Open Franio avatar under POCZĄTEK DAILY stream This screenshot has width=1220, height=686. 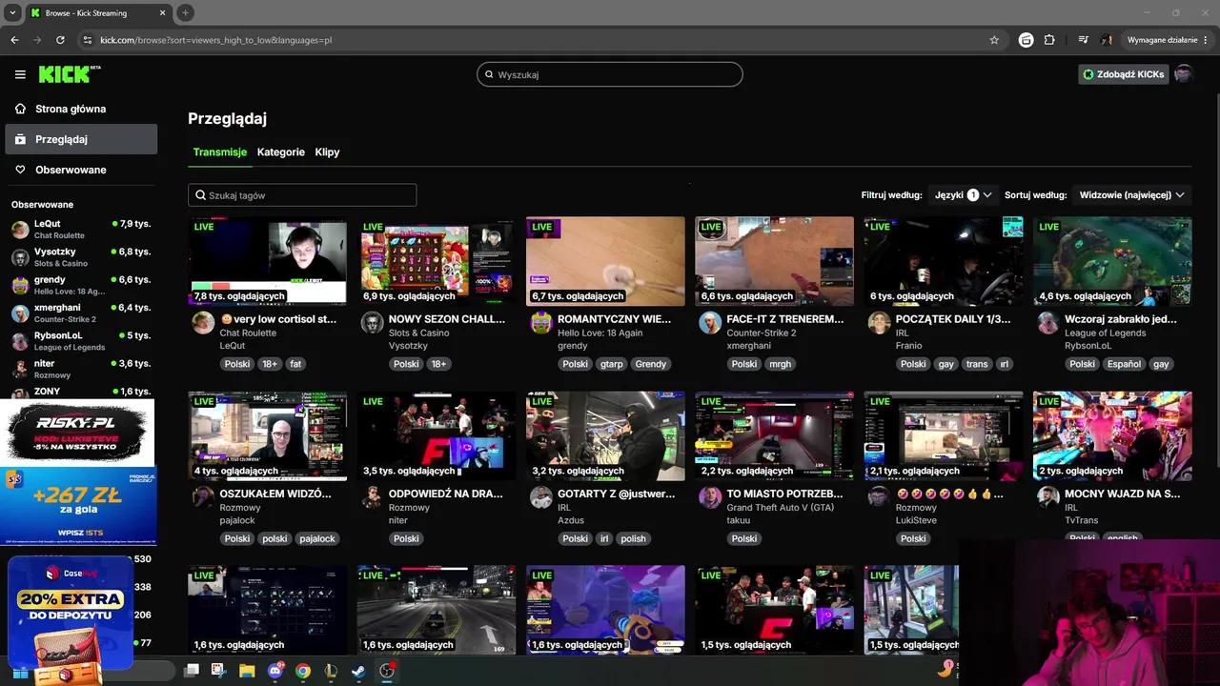(879, 323)
